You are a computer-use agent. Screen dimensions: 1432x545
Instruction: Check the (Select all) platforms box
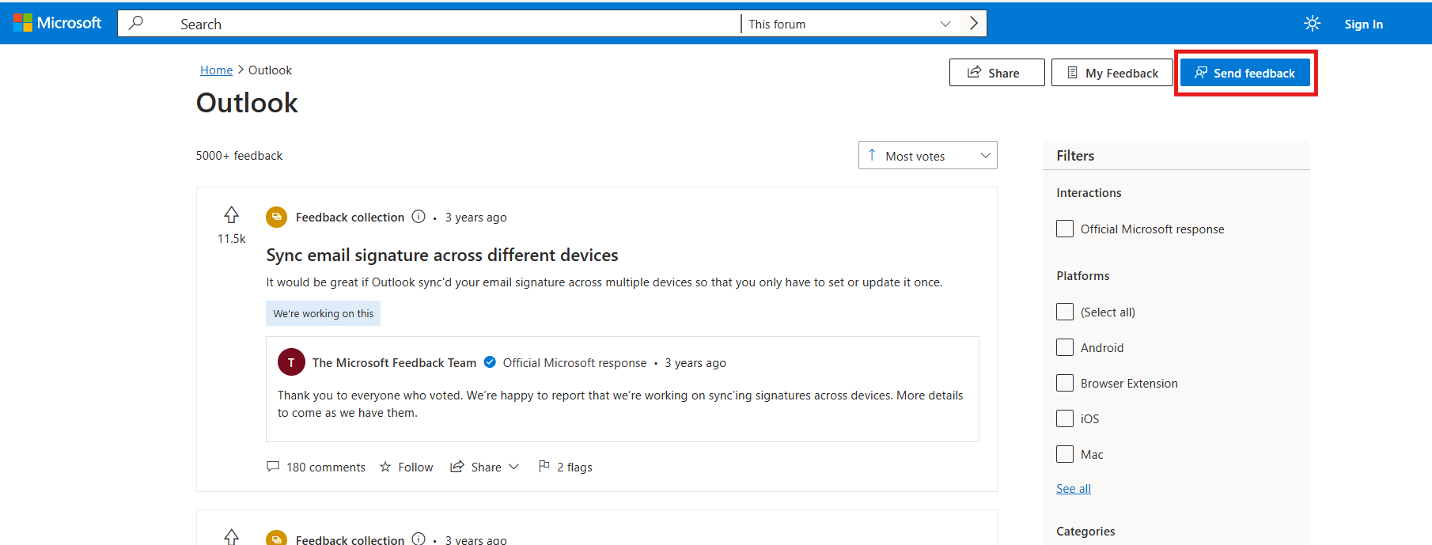tap(1065, 312)
